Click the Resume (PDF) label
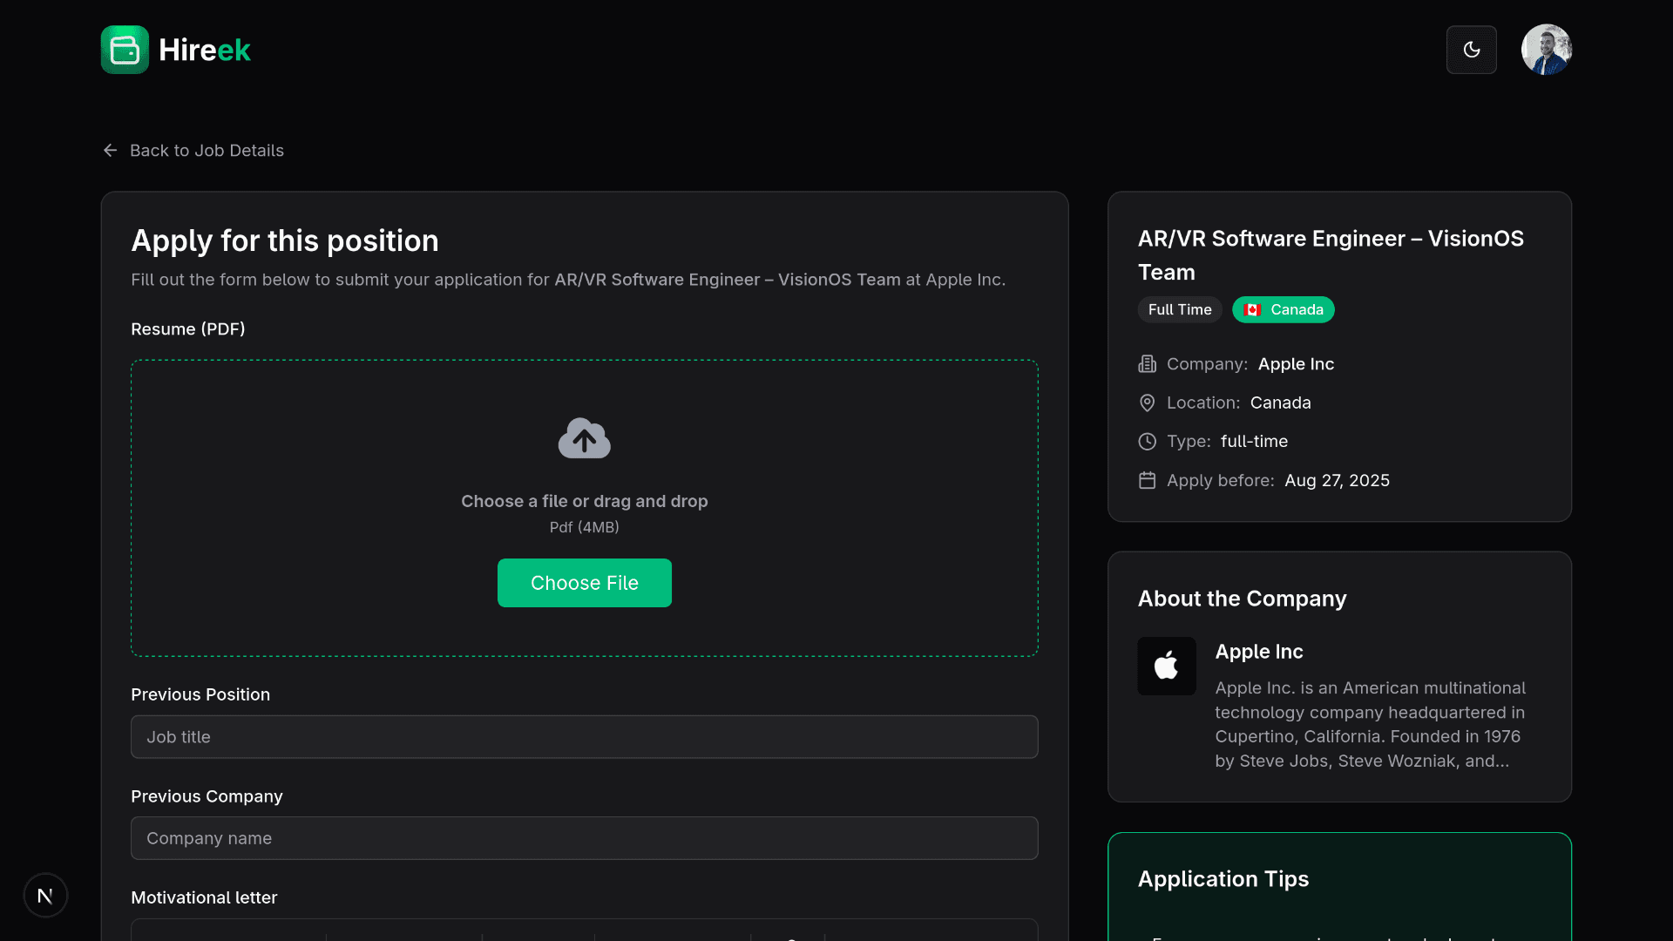Image resolution: width=1673 pixels, height=941 pixels. pos(188,329)
